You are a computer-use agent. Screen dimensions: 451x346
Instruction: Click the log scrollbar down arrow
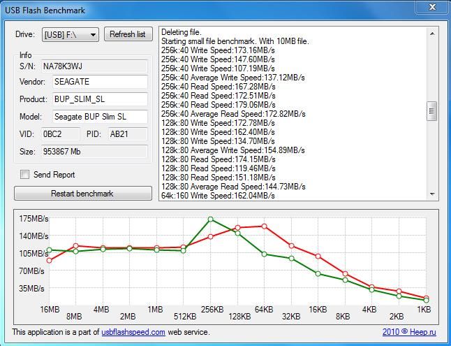tap(432, 194)
